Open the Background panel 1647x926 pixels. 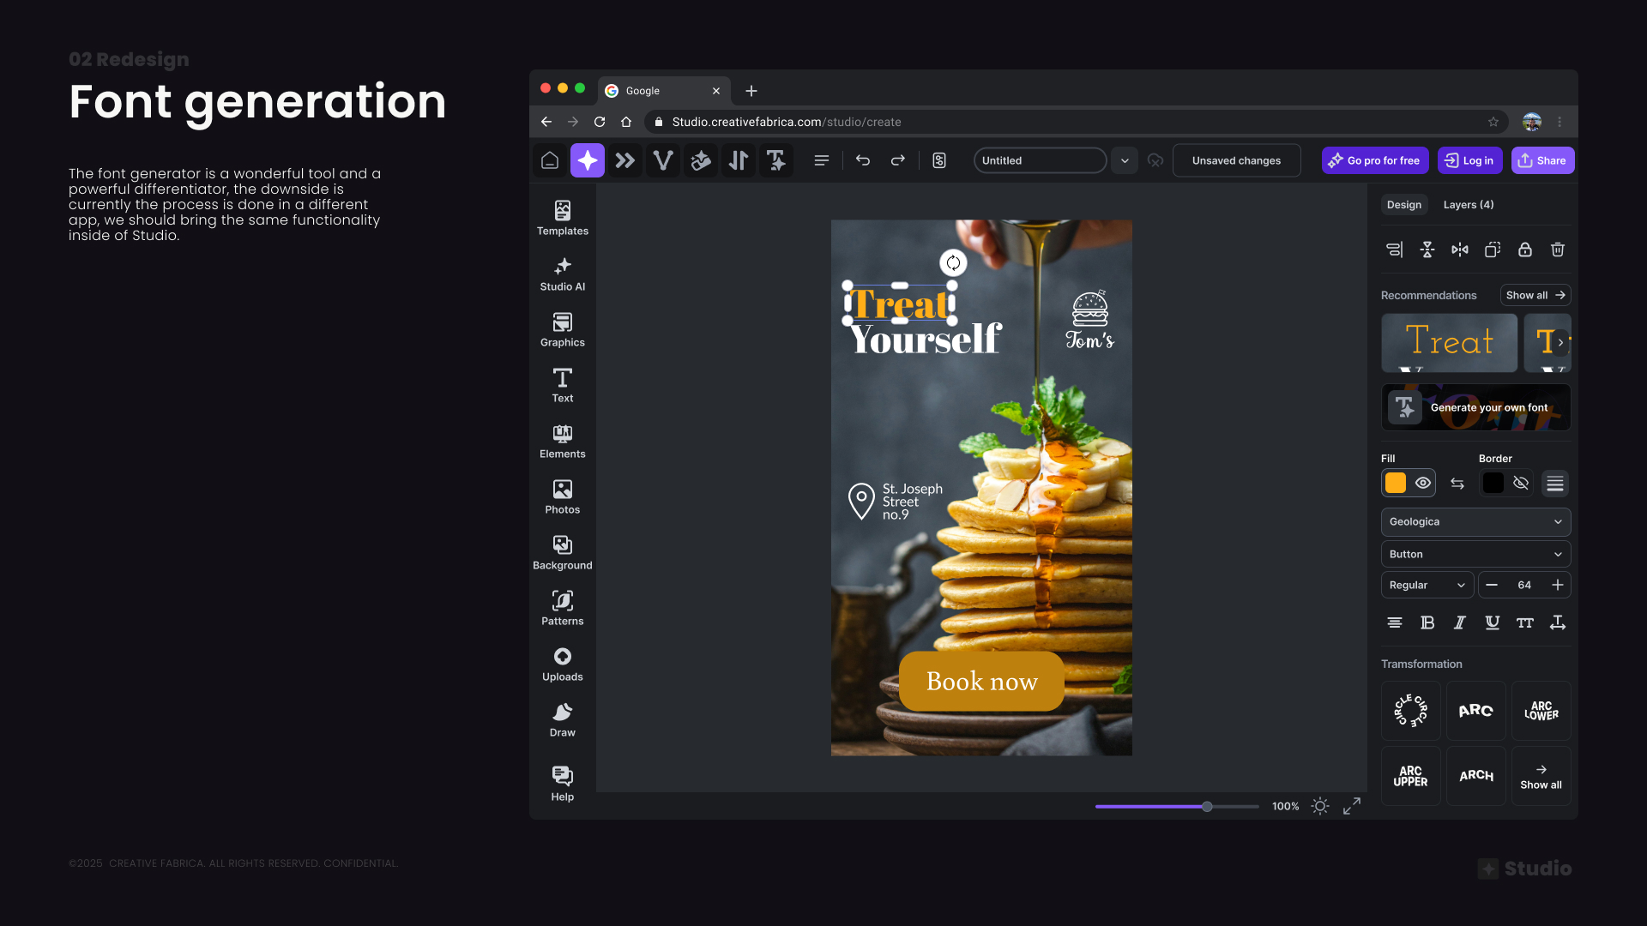pyautogui.click(x=562, y=551)
